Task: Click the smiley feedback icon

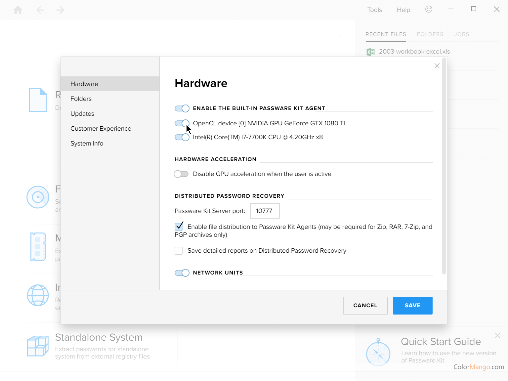Action: pos(429,9)
